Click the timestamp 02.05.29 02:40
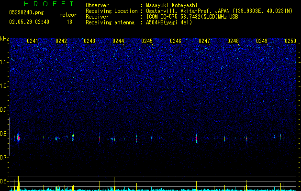 pos(29,22)
